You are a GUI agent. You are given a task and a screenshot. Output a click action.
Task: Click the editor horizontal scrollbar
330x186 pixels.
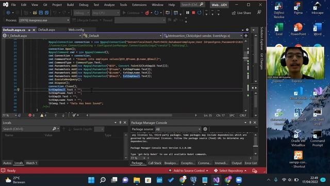pos(130,115)
